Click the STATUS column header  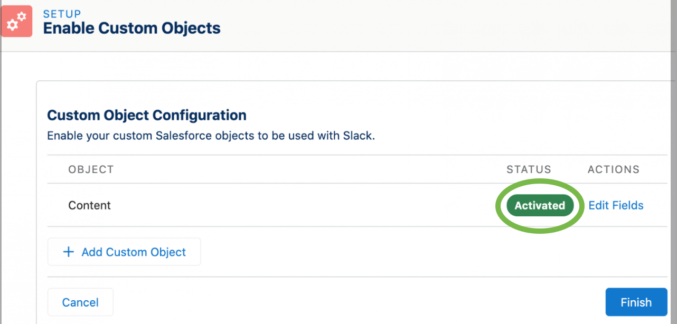coord(529,169)
